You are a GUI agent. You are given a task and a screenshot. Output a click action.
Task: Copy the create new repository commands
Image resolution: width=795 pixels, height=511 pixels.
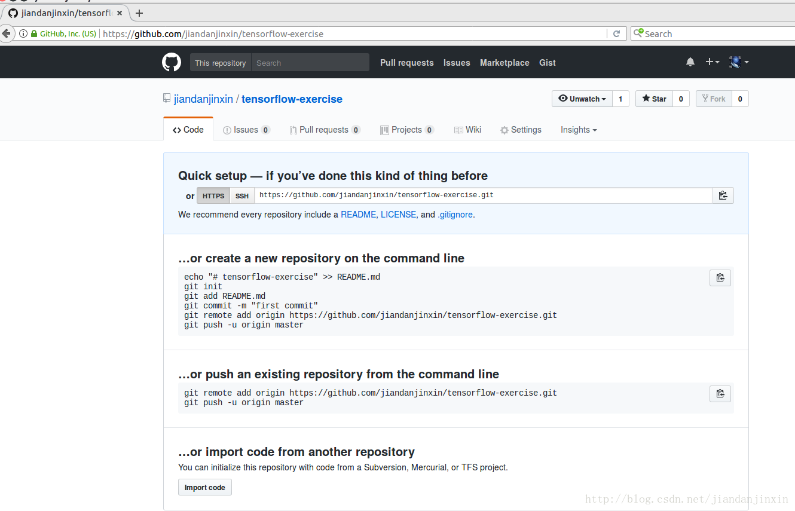click(720, 278)
